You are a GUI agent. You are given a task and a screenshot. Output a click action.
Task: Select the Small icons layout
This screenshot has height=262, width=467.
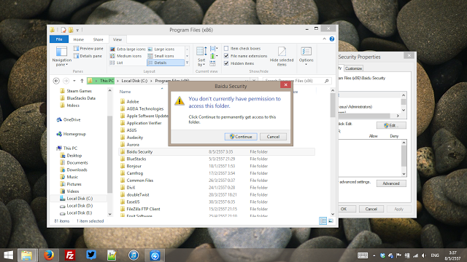pos(161,56)
